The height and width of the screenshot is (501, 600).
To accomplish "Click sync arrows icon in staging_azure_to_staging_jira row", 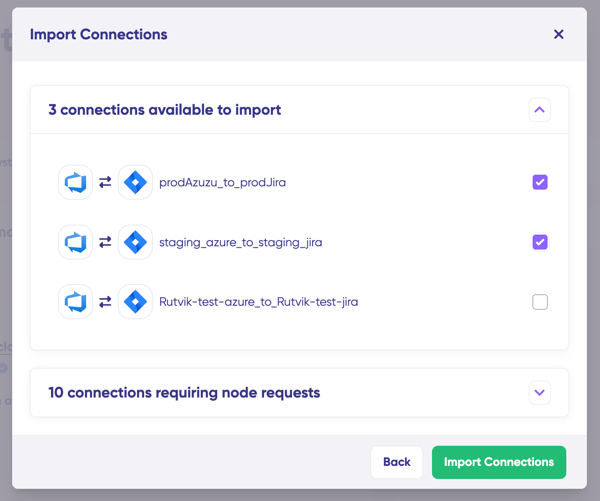I will (105, 242).
